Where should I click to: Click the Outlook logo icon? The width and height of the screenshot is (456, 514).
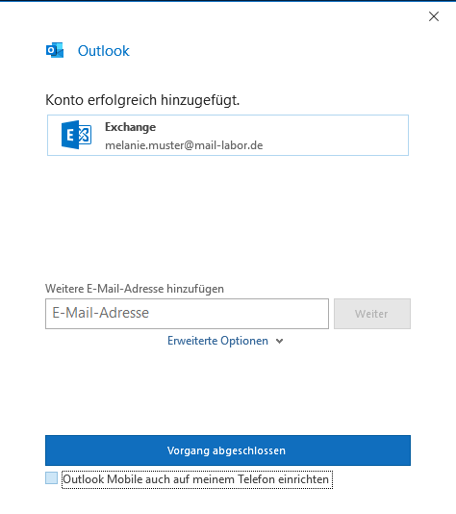(55, 50)
